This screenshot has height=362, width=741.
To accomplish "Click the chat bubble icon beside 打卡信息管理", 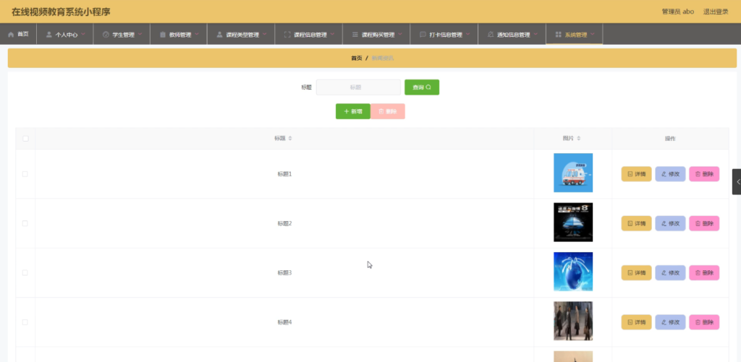I will coord(423,35).
